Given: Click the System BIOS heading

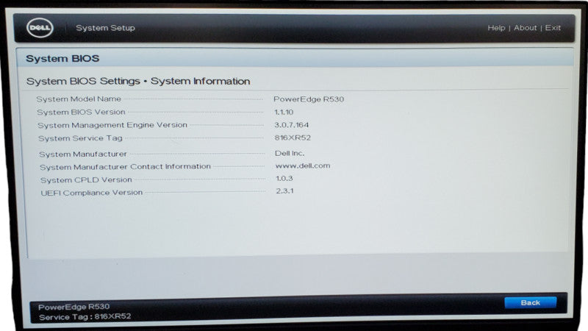Looking at the screenshot, I should 62,59.
